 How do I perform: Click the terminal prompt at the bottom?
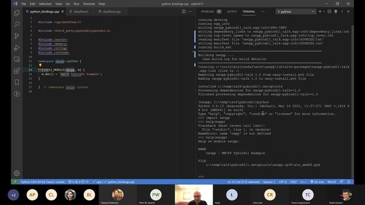[x=201, y=177]
